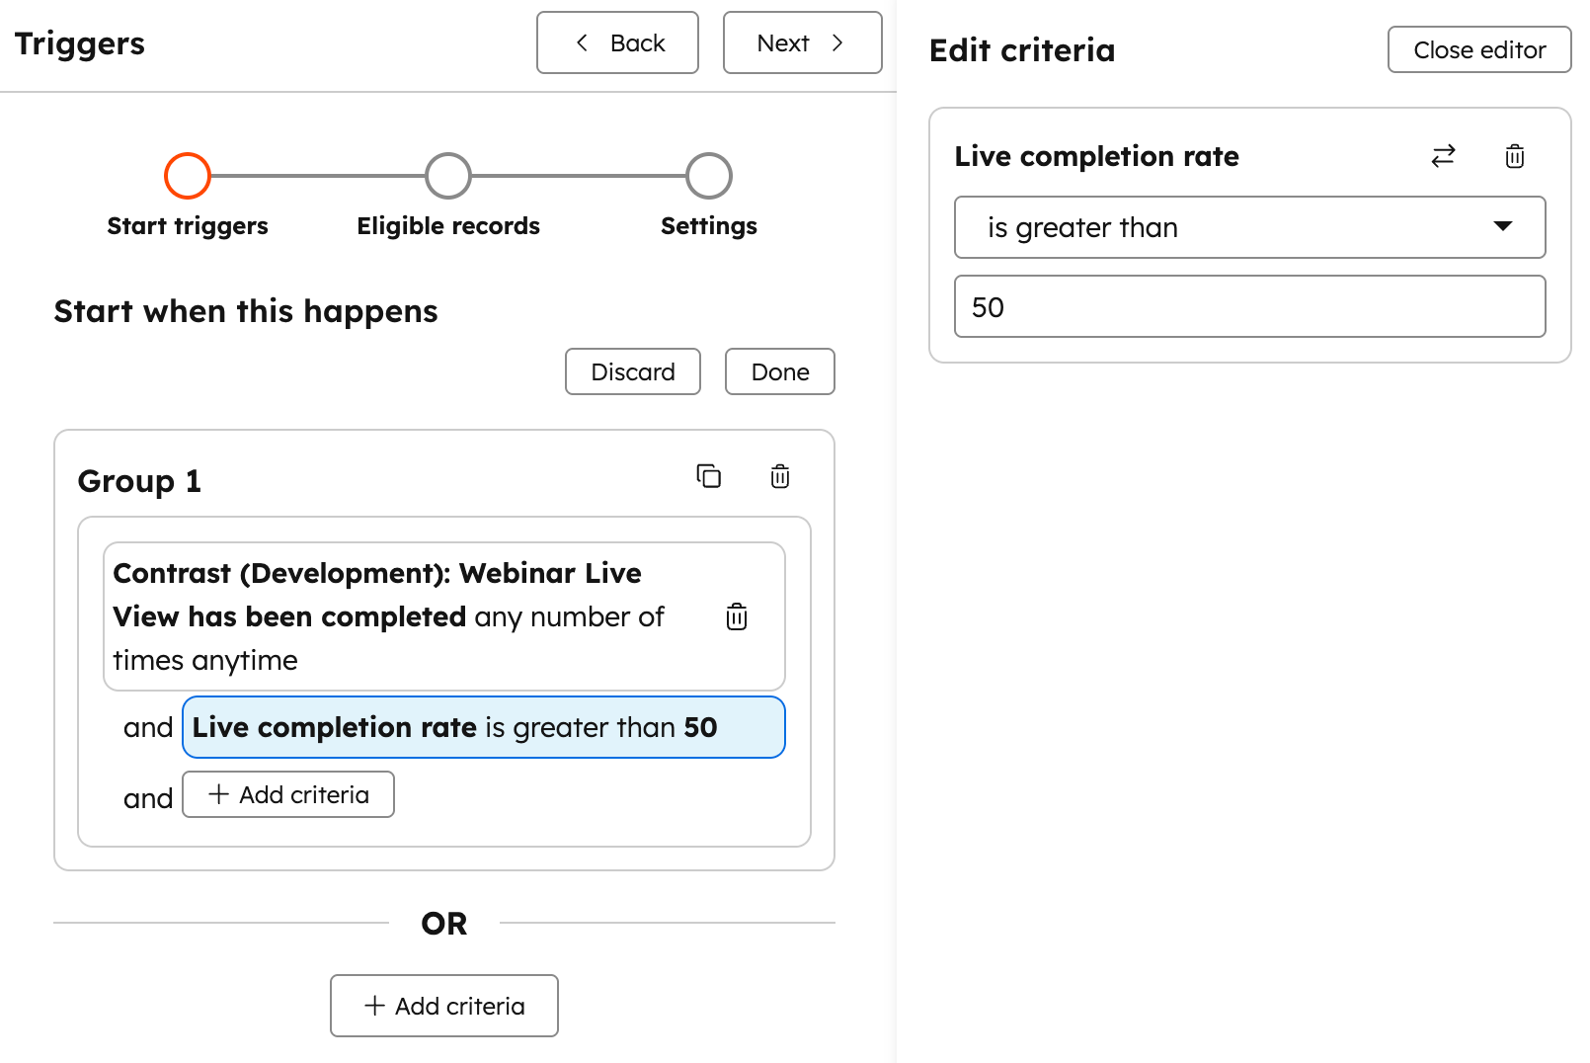Image resolution: width=1590 pixels, height=1063 pixels.
Task: Jump to the Eligible records step
Action: point(448,176)
